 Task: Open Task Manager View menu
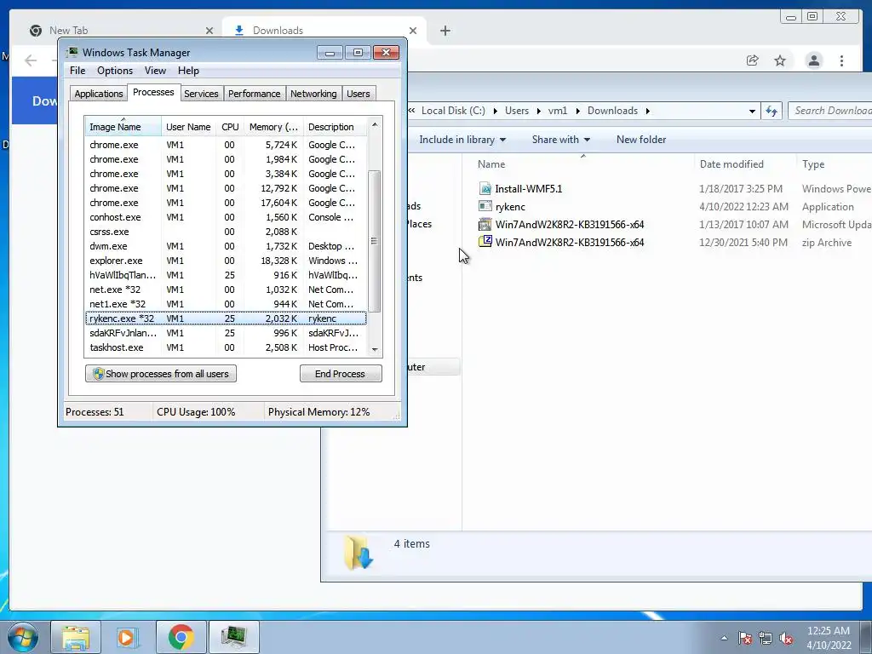(x=155, y=71)
